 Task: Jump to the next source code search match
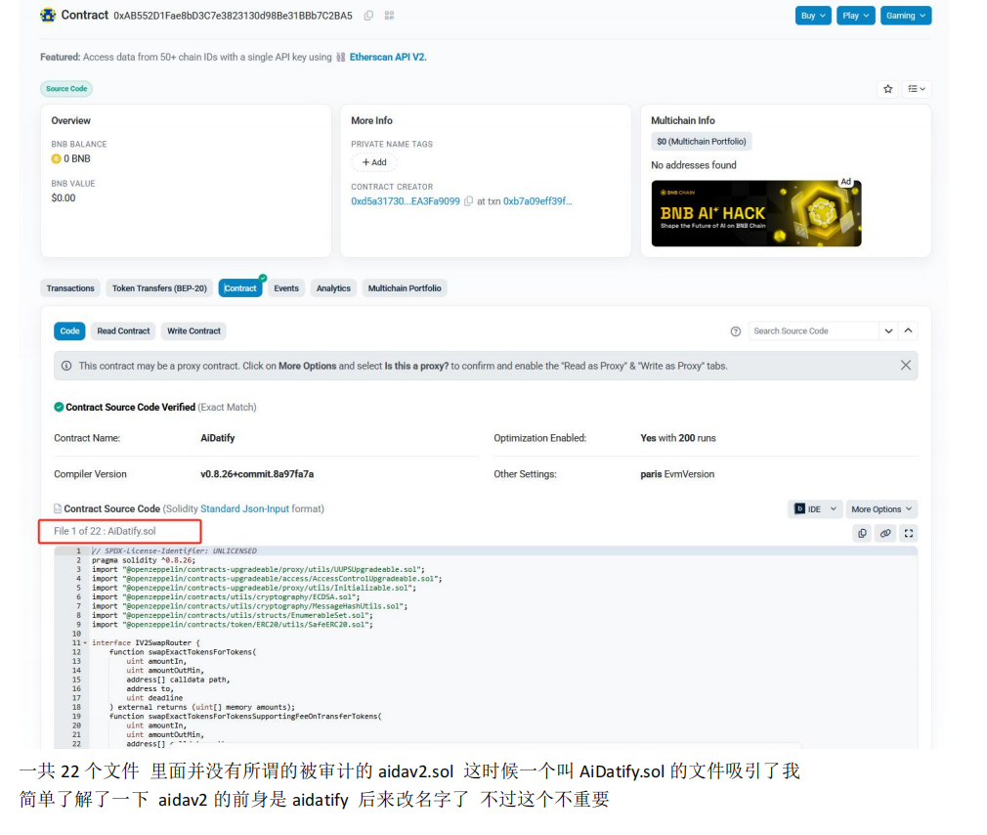[888, 331]
